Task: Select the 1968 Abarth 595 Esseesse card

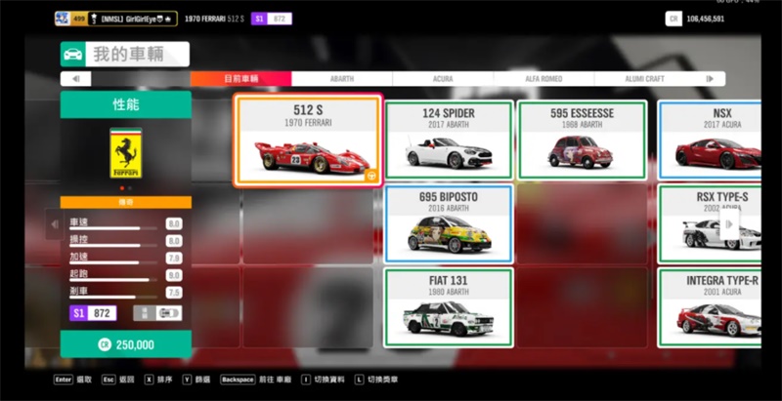Action: click(x=582, y=140)
